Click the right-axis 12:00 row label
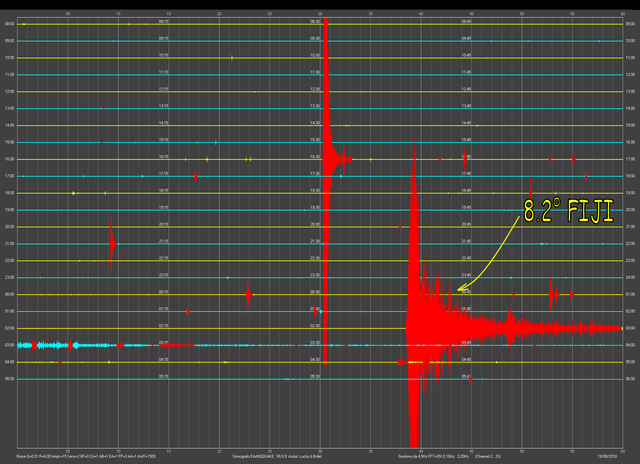Viewport: 640px width, 464px height. 630,75
